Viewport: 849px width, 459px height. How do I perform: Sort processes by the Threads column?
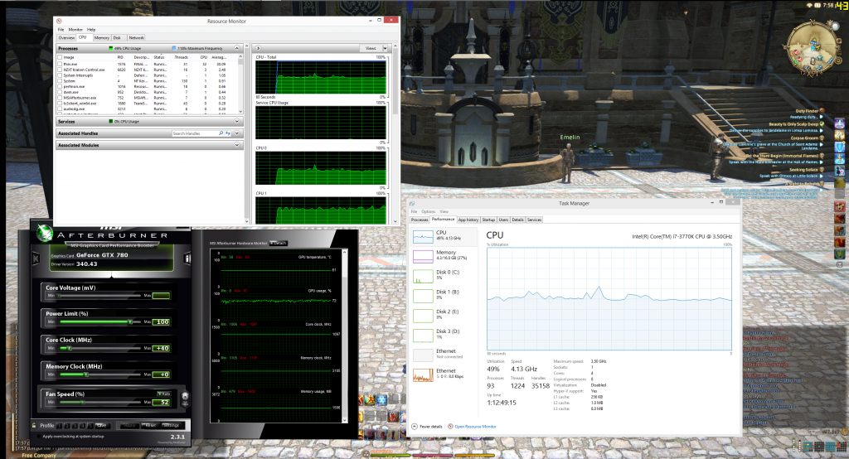pos(182,57)
